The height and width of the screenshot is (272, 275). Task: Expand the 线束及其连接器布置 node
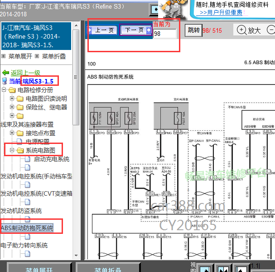click(x=12, y=115)
